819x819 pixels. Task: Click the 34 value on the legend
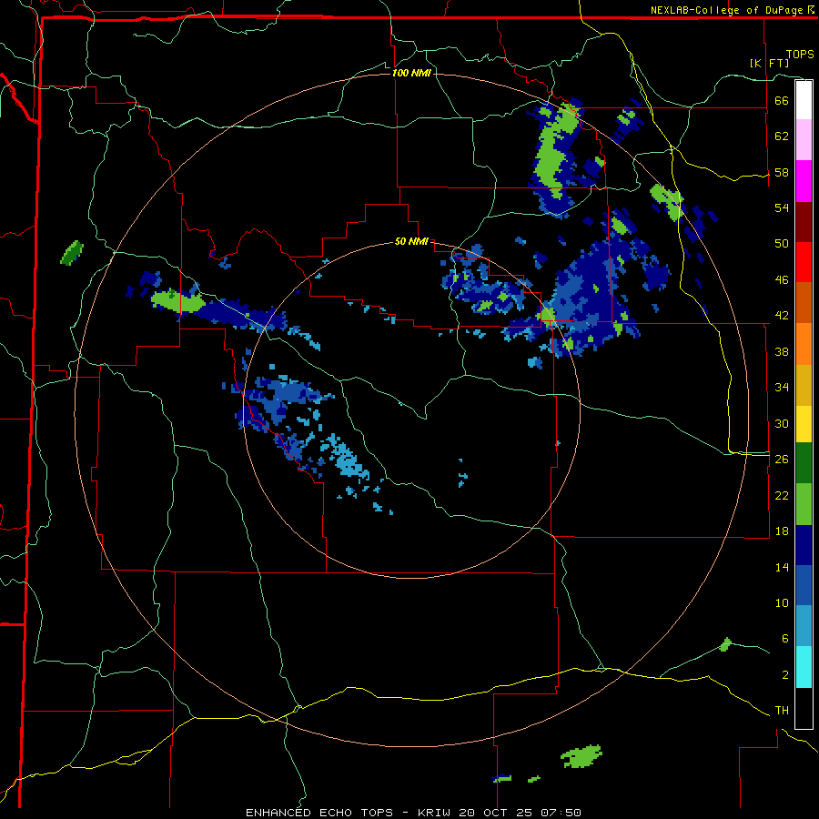coord(782,387)
